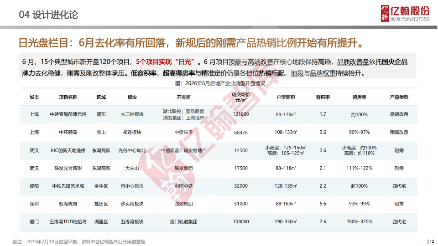The width and height of the screenshot is (438, 246).
Task: Click the 得房率 column header
Action: 359,97
